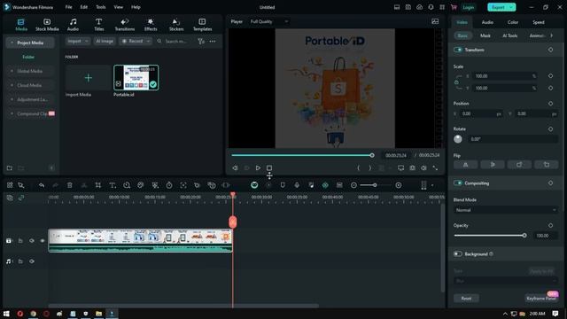Click the Stop button in the player
Screen dimensions: 567x319
(269, 167)
